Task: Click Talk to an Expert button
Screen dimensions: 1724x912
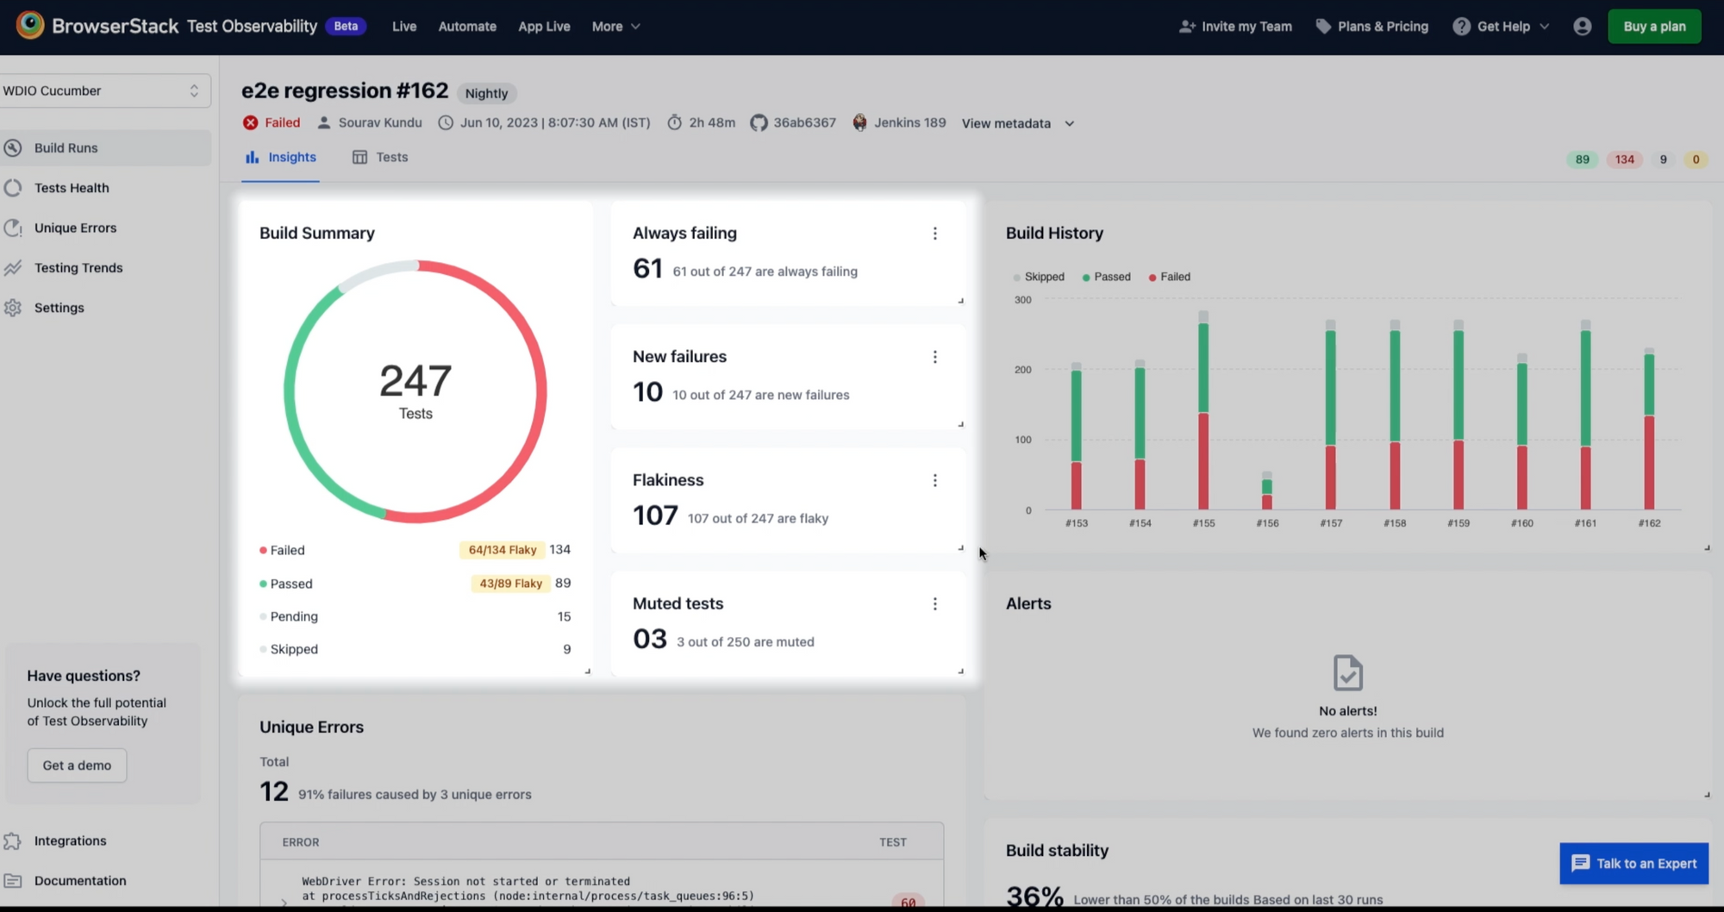Action: 1633,863
